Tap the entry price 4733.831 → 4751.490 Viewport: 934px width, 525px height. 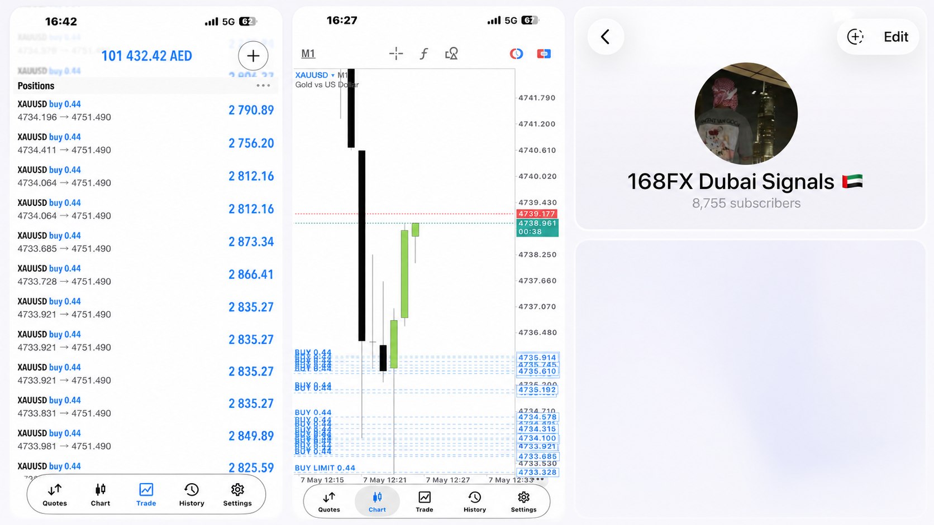(x=64, y=413)
